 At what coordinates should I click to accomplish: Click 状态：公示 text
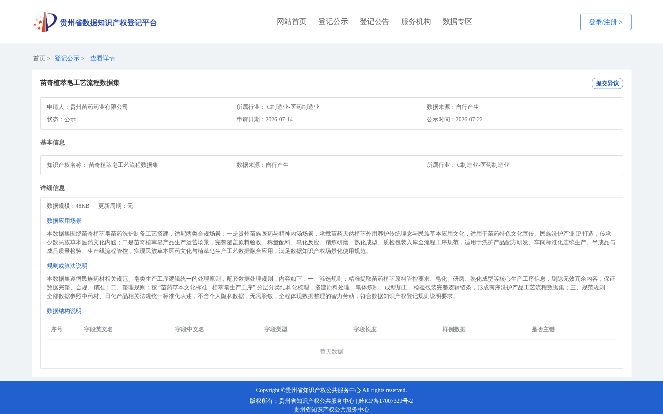click(x=61, y=119)
